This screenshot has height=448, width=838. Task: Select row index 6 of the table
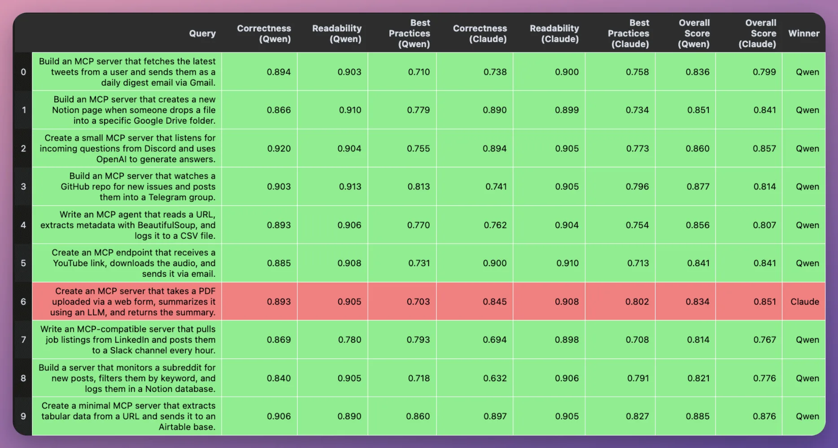(x=23, y=302)
